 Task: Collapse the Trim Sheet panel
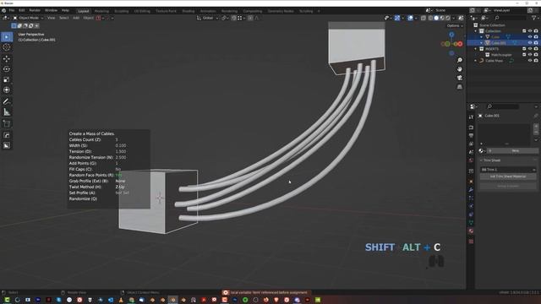[481, 160]
